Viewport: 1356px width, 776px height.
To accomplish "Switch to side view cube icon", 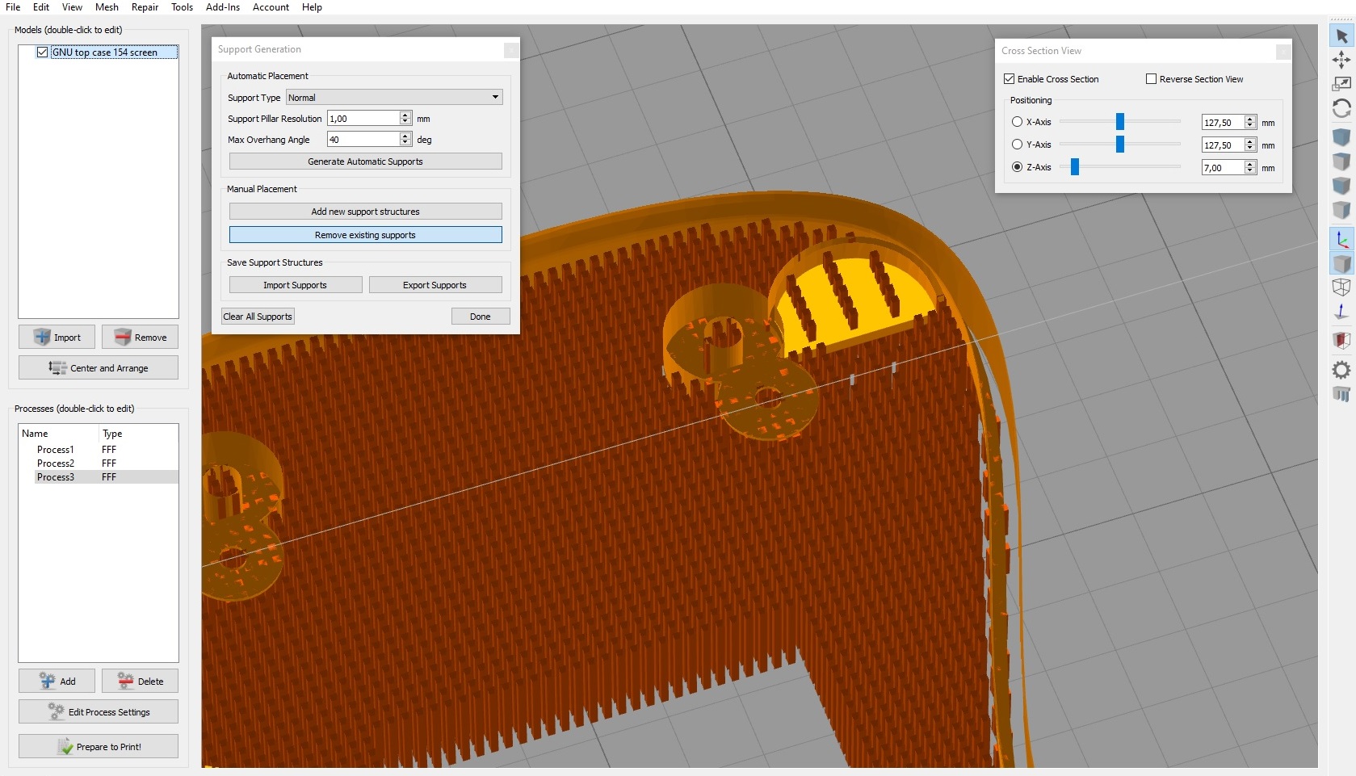I will [x=1341, y=210].
